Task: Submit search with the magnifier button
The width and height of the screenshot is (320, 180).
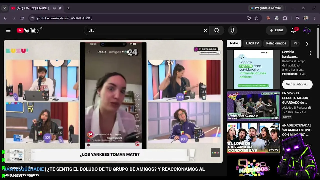Action: click(217, 30)
